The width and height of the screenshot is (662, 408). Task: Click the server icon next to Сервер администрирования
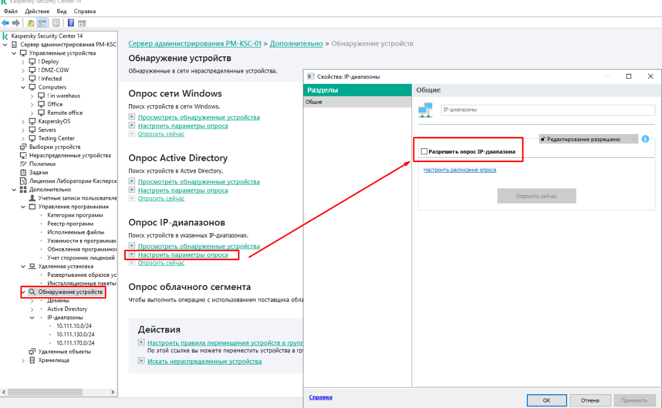click(14, 45)
